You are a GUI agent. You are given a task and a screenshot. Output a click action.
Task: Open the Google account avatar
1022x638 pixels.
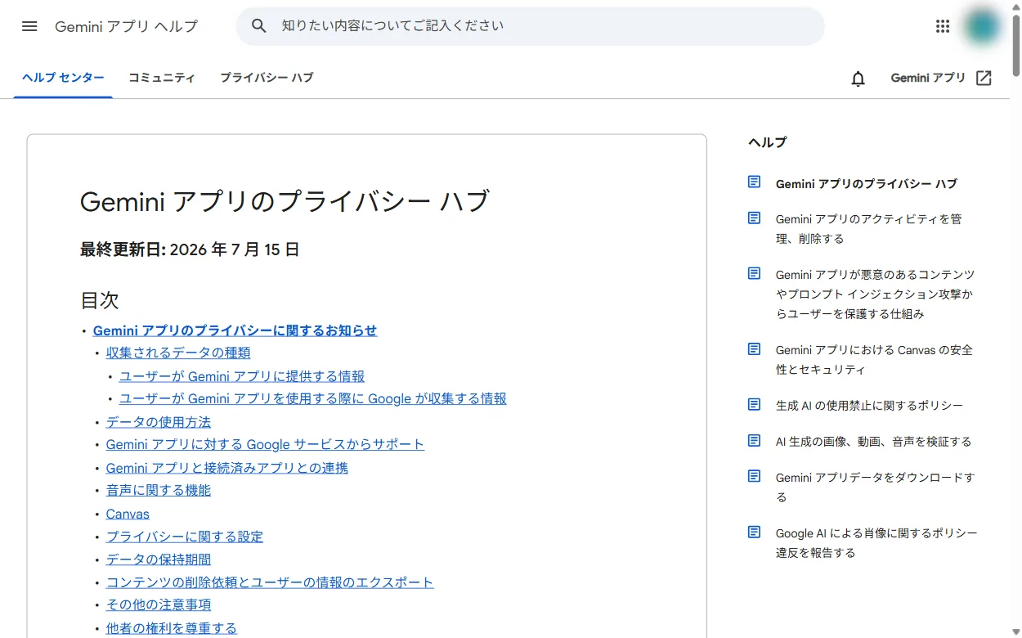pos(982,26)
